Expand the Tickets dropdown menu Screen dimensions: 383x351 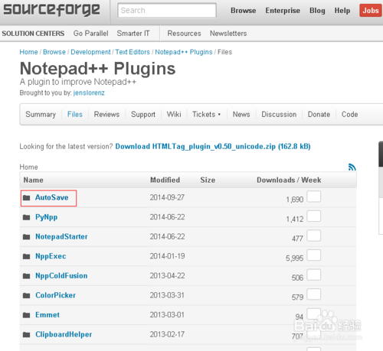tap(206, 115)
